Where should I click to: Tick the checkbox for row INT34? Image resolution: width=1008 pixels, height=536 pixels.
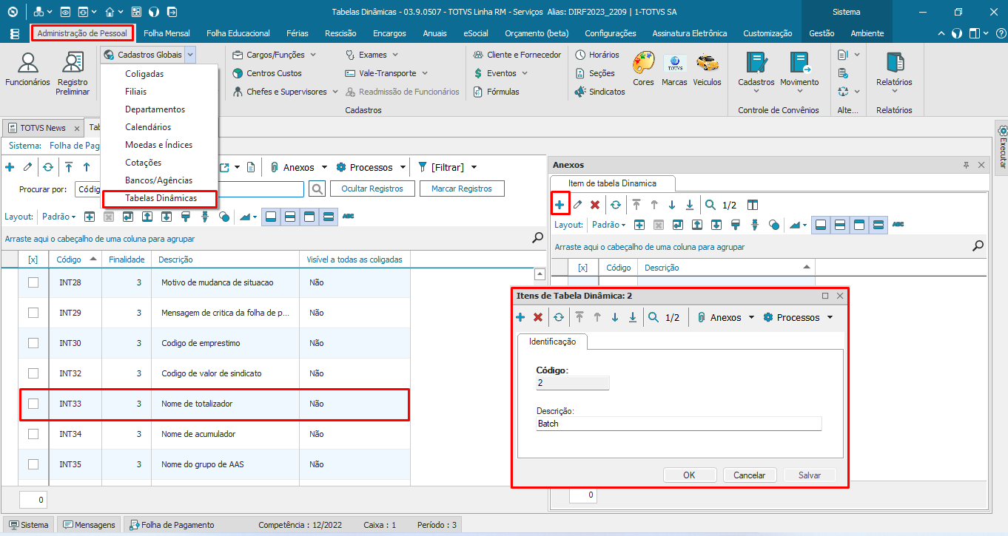tap(33, 434)
